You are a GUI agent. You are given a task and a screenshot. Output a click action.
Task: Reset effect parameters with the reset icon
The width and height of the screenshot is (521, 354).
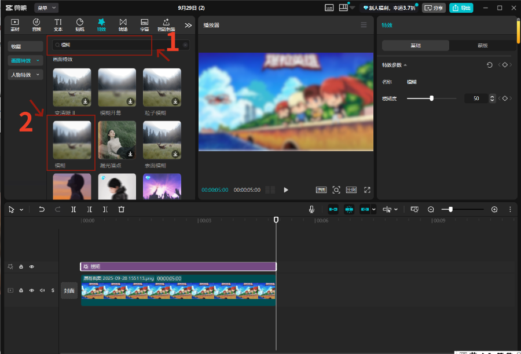point(490,65)
